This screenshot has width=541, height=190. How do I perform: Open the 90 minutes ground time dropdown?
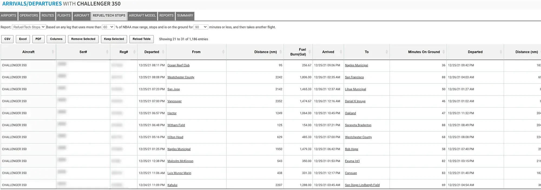click(x=201, y=27)
